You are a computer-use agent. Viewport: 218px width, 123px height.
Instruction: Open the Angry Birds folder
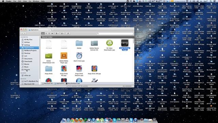49,69
